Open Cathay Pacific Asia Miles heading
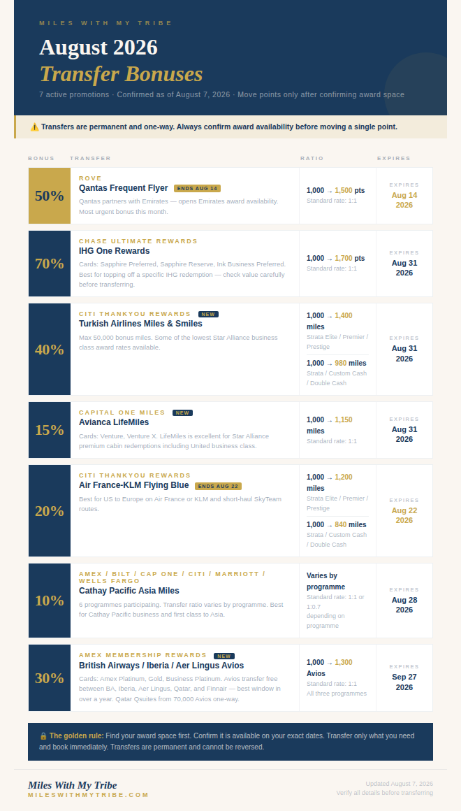 129,591
